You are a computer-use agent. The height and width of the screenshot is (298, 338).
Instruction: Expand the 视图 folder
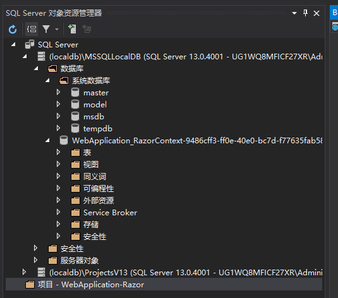coord(58,164)
